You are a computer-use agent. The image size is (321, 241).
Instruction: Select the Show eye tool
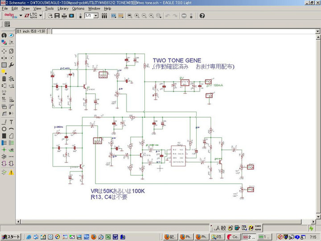coord(11,35)
